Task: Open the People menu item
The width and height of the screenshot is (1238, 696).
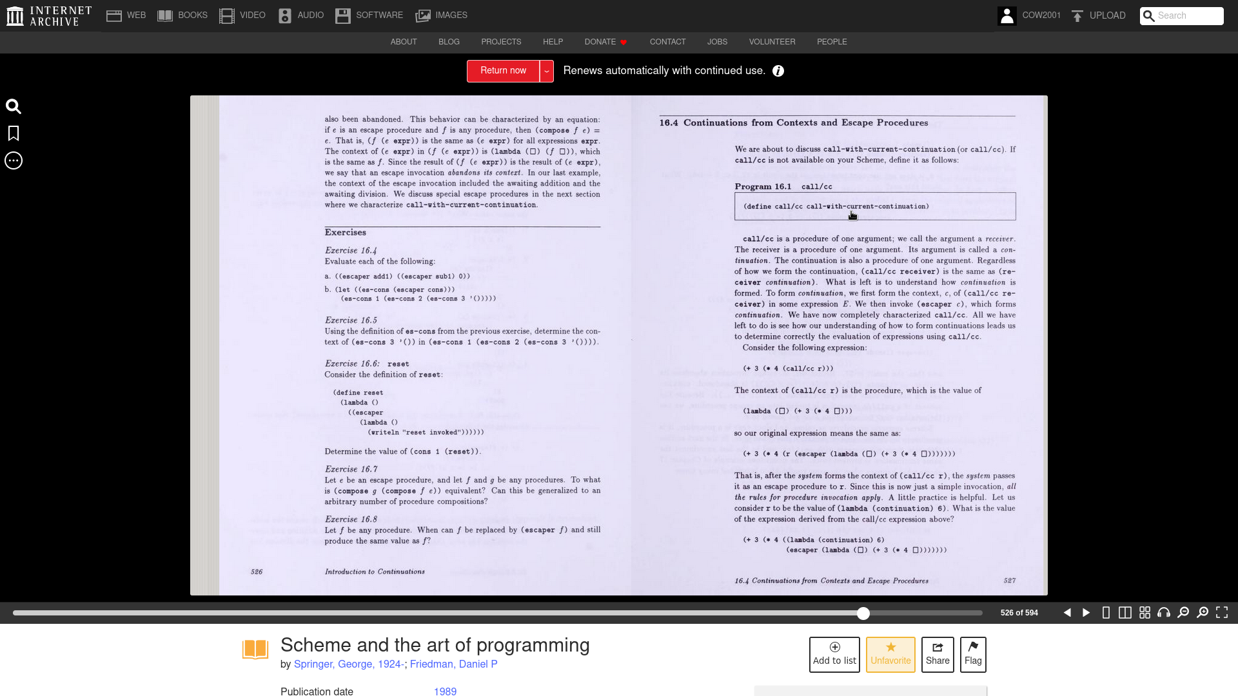Action: 832,42
